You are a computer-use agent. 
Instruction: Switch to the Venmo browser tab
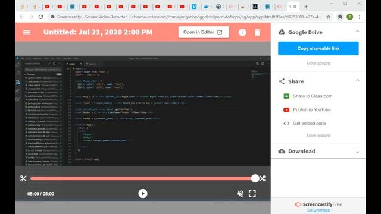pyautogui.click(x=194, y=7)
